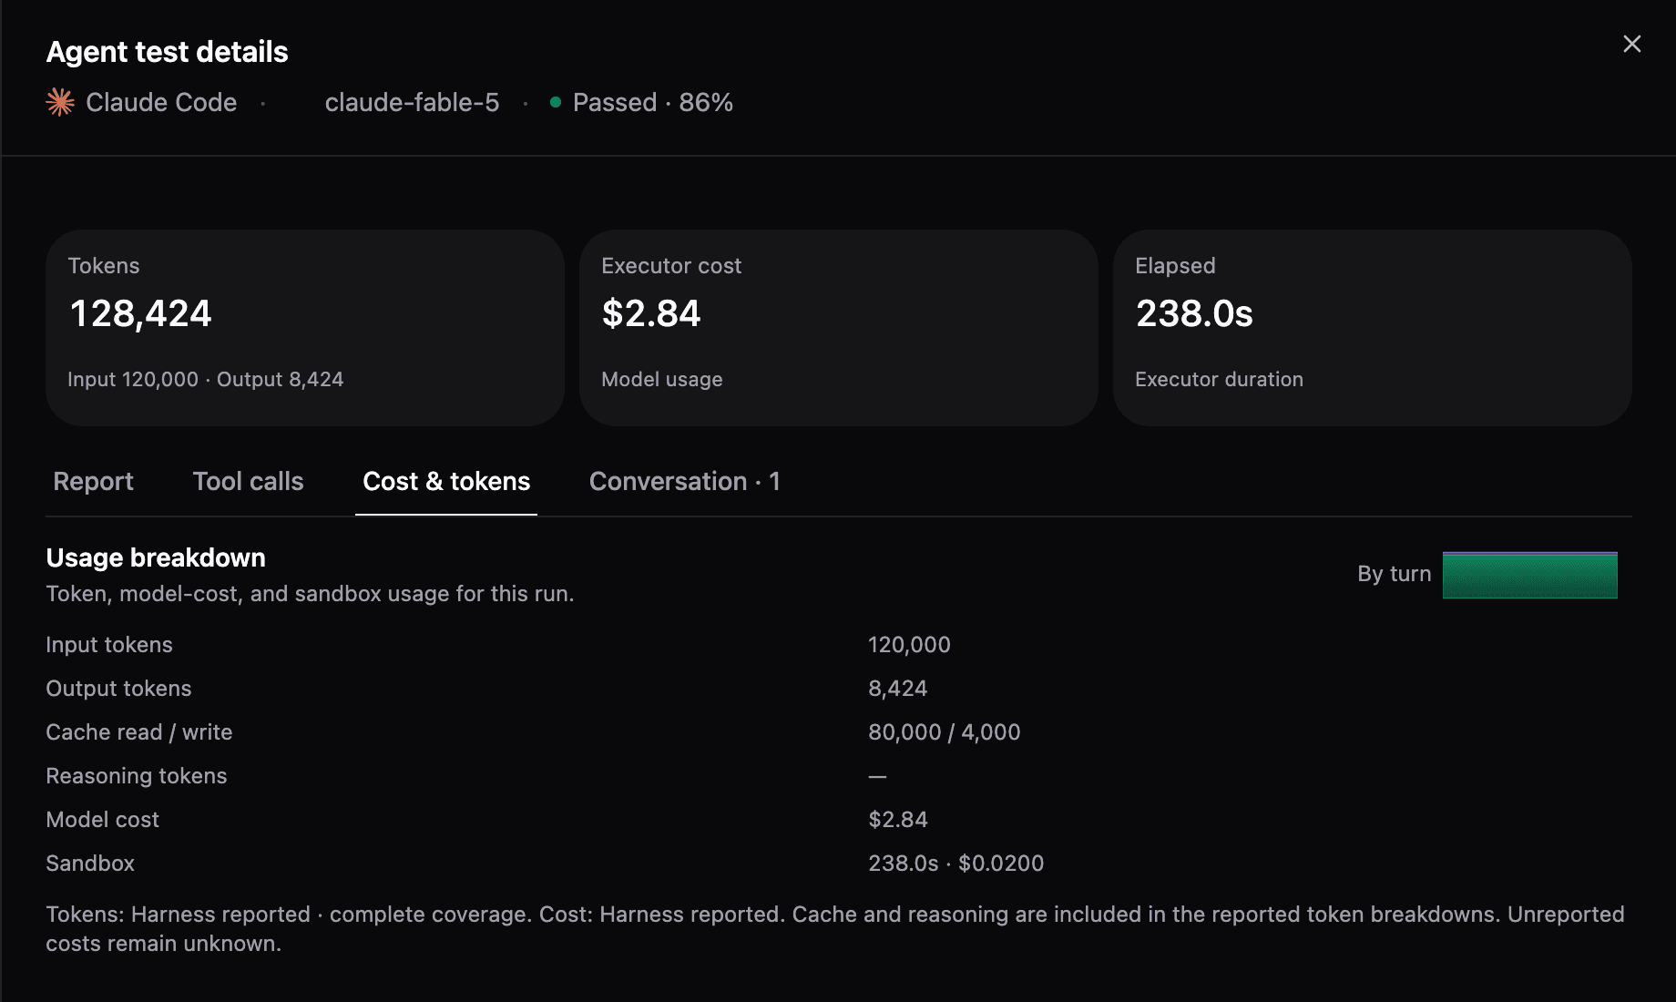1676x1002 pixels.
Task: Open the Conversation · 1 tab
Action: click(684, 481)
